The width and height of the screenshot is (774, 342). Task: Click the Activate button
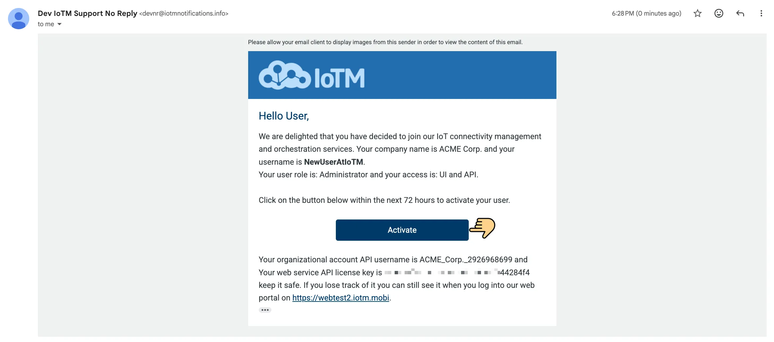402,230
